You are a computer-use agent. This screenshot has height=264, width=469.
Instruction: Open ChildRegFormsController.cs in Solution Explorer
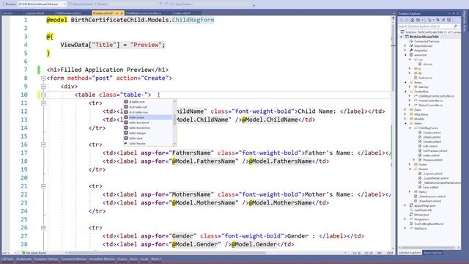click(x=436, y=96)
